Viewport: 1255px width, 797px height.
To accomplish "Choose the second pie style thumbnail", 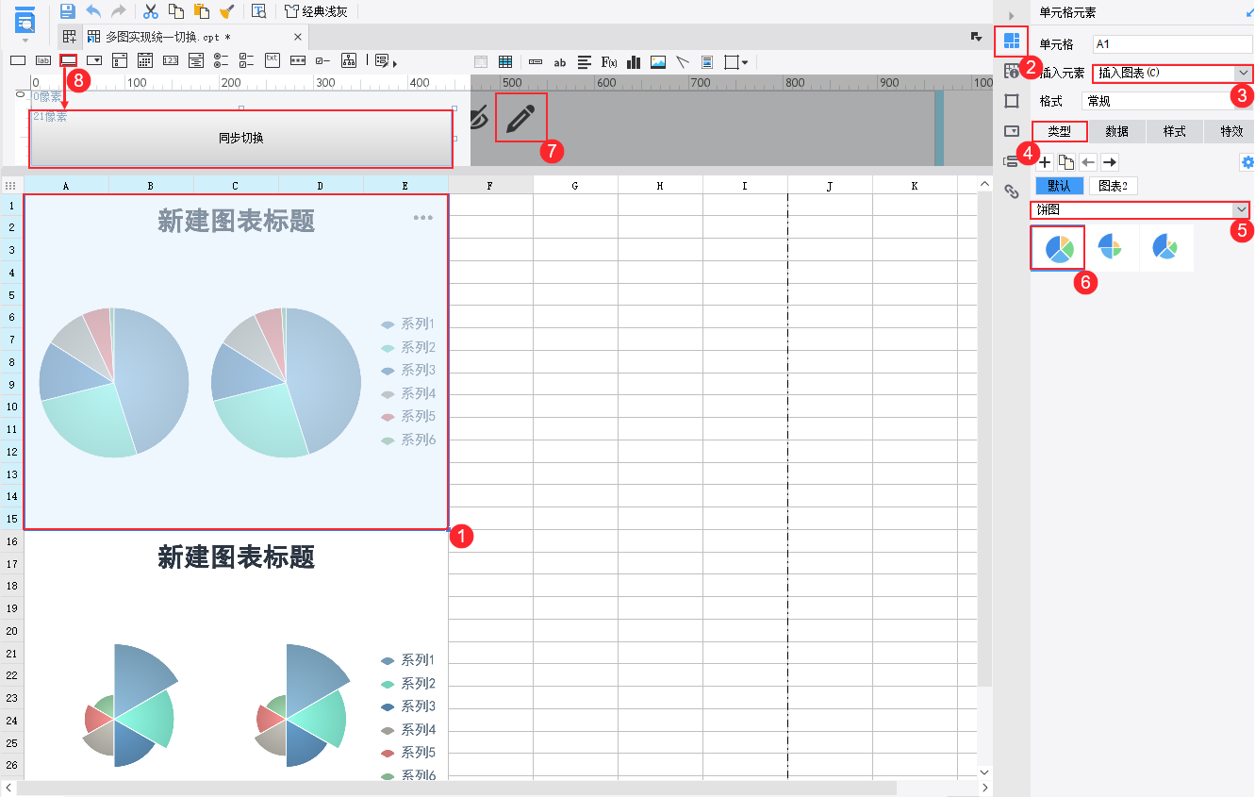I will [1112, 248].
